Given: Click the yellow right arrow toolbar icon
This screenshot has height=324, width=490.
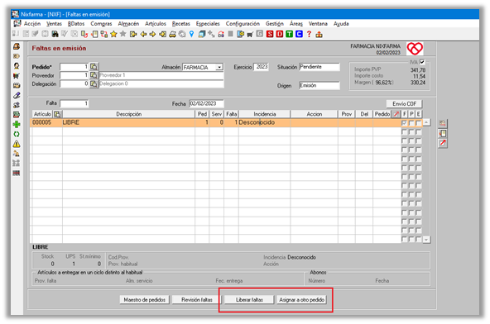Looking at the screenshot, I should (152, 34).
